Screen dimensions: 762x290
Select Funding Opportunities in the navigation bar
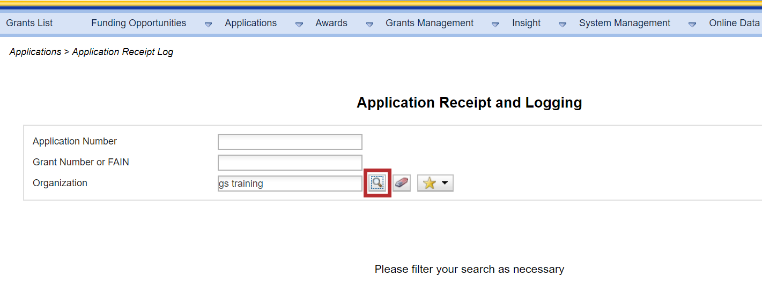pyautogui.click(x=138, y=23)
